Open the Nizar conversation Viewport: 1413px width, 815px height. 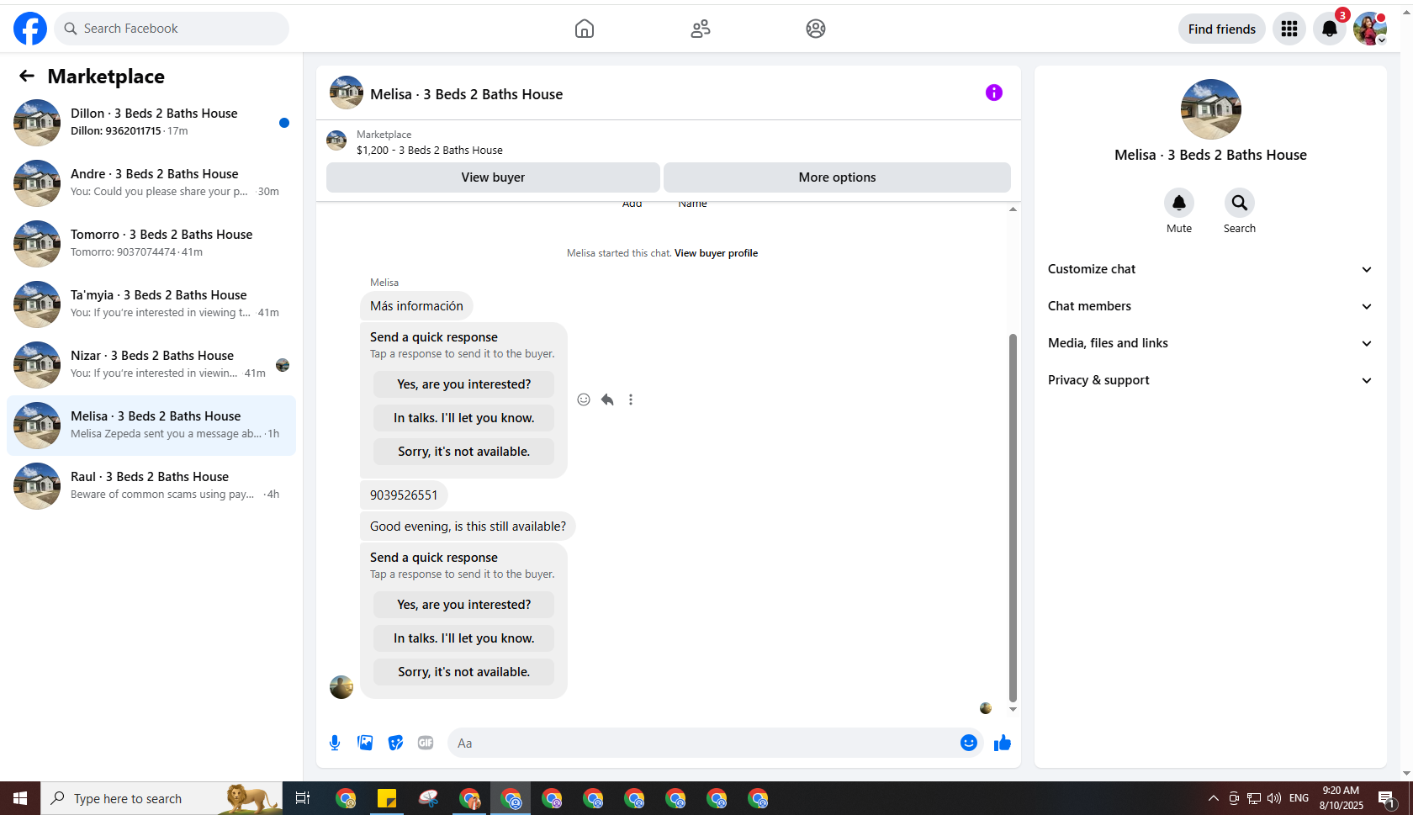click(151, 365)
